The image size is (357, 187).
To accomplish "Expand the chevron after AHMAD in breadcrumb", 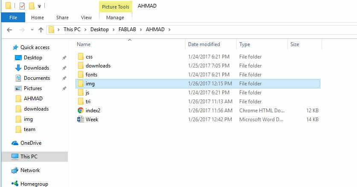I will click(169, 29).
